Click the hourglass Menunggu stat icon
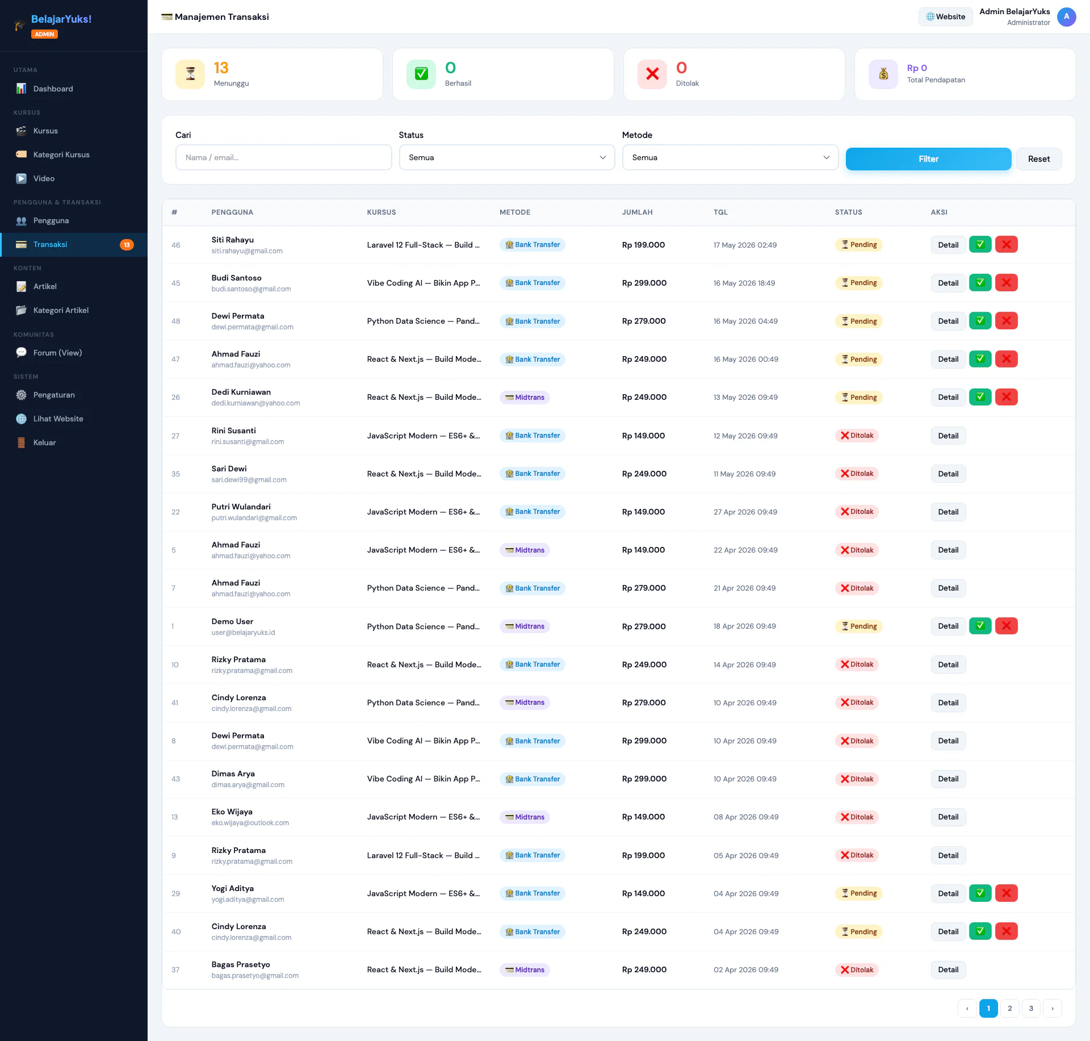 (190, 74)
